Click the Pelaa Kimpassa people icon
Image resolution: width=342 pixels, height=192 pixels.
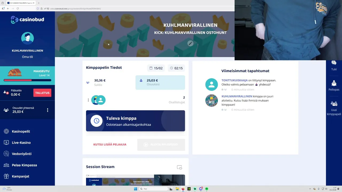pyautogui.click(x=6, y=165)
